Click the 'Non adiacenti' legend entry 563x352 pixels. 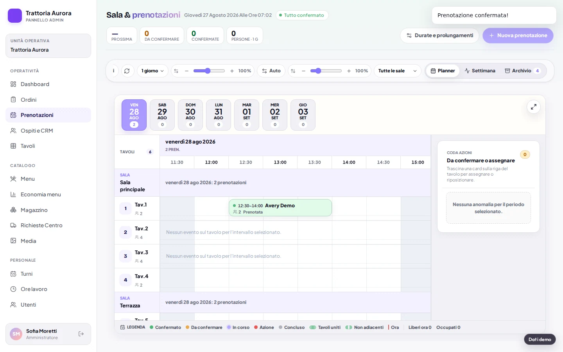tap(364, 327)
